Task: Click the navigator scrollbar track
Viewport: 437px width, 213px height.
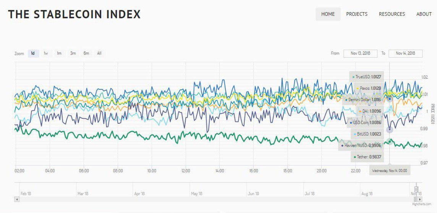Action: (217, 199)
